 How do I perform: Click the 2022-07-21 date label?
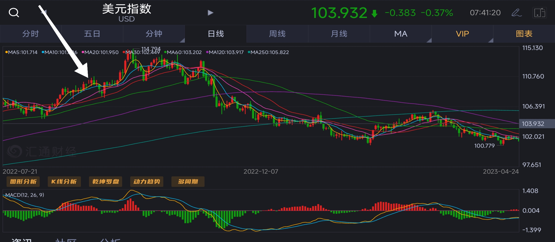20,172
